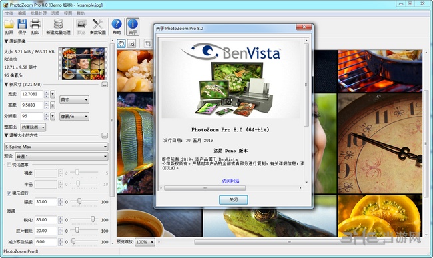This screenshot has width=433, height=258.
Task: Click the 胶片颗粒 slider handle
Action: click(x=77, y=230)
